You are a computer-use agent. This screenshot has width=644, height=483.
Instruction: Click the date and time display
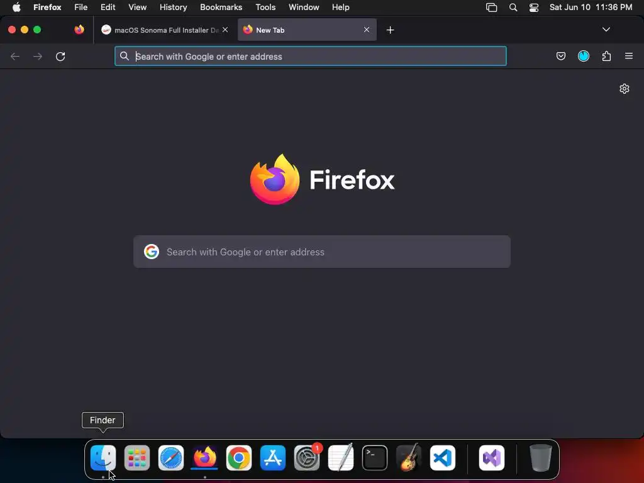(x=591, y=7)
